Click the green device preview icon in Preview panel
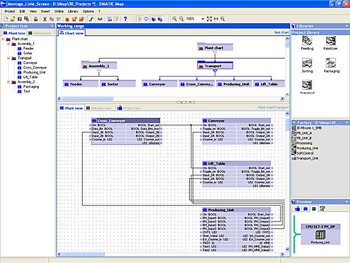 tap(314, 209)
